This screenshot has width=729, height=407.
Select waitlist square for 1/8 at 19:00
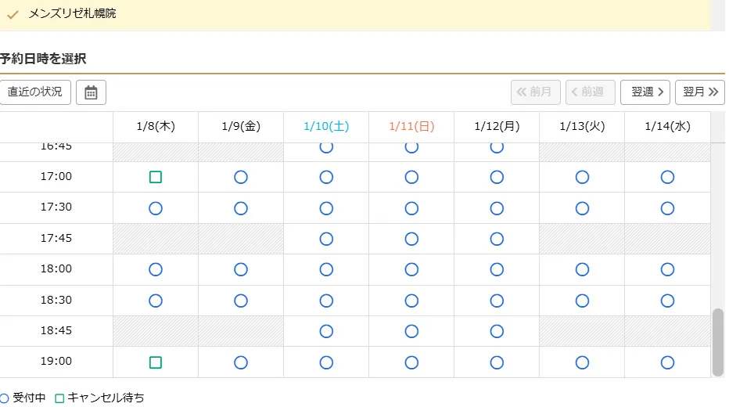pos(156,362)
